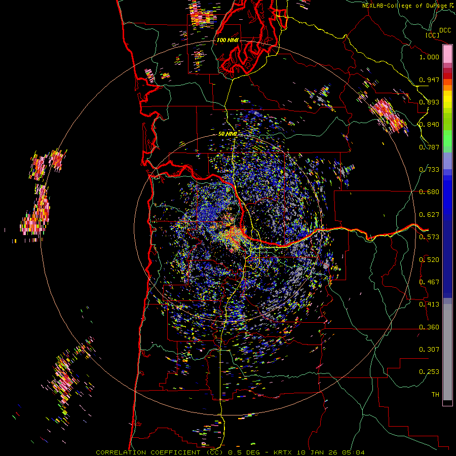
Task: Click the DCC product label
Action: pos(445,30)
